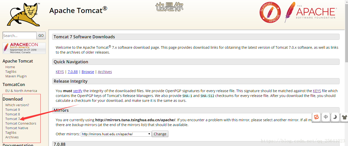Click the Tomcat cat logo

pyautogui.click(x=24, y=14)
